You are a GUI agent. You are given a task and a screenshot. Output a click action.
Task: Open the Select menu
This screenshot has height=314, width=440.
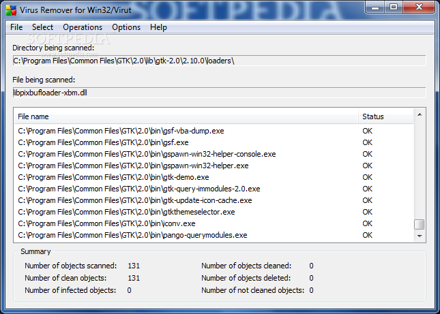(42, 27)
